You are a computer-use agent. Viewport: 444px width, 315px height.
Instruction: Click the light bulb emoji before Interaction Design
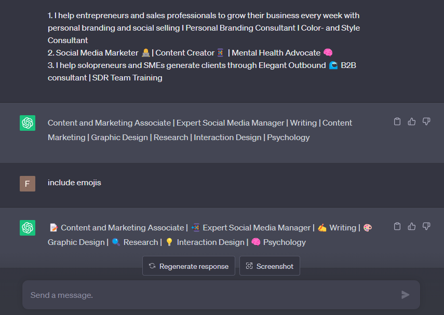click(169, 242)
